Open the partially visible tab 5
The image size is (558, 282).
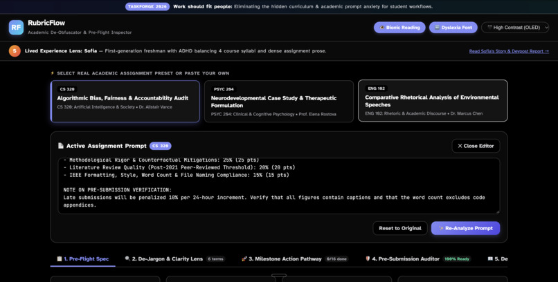(x=497, y=259)
